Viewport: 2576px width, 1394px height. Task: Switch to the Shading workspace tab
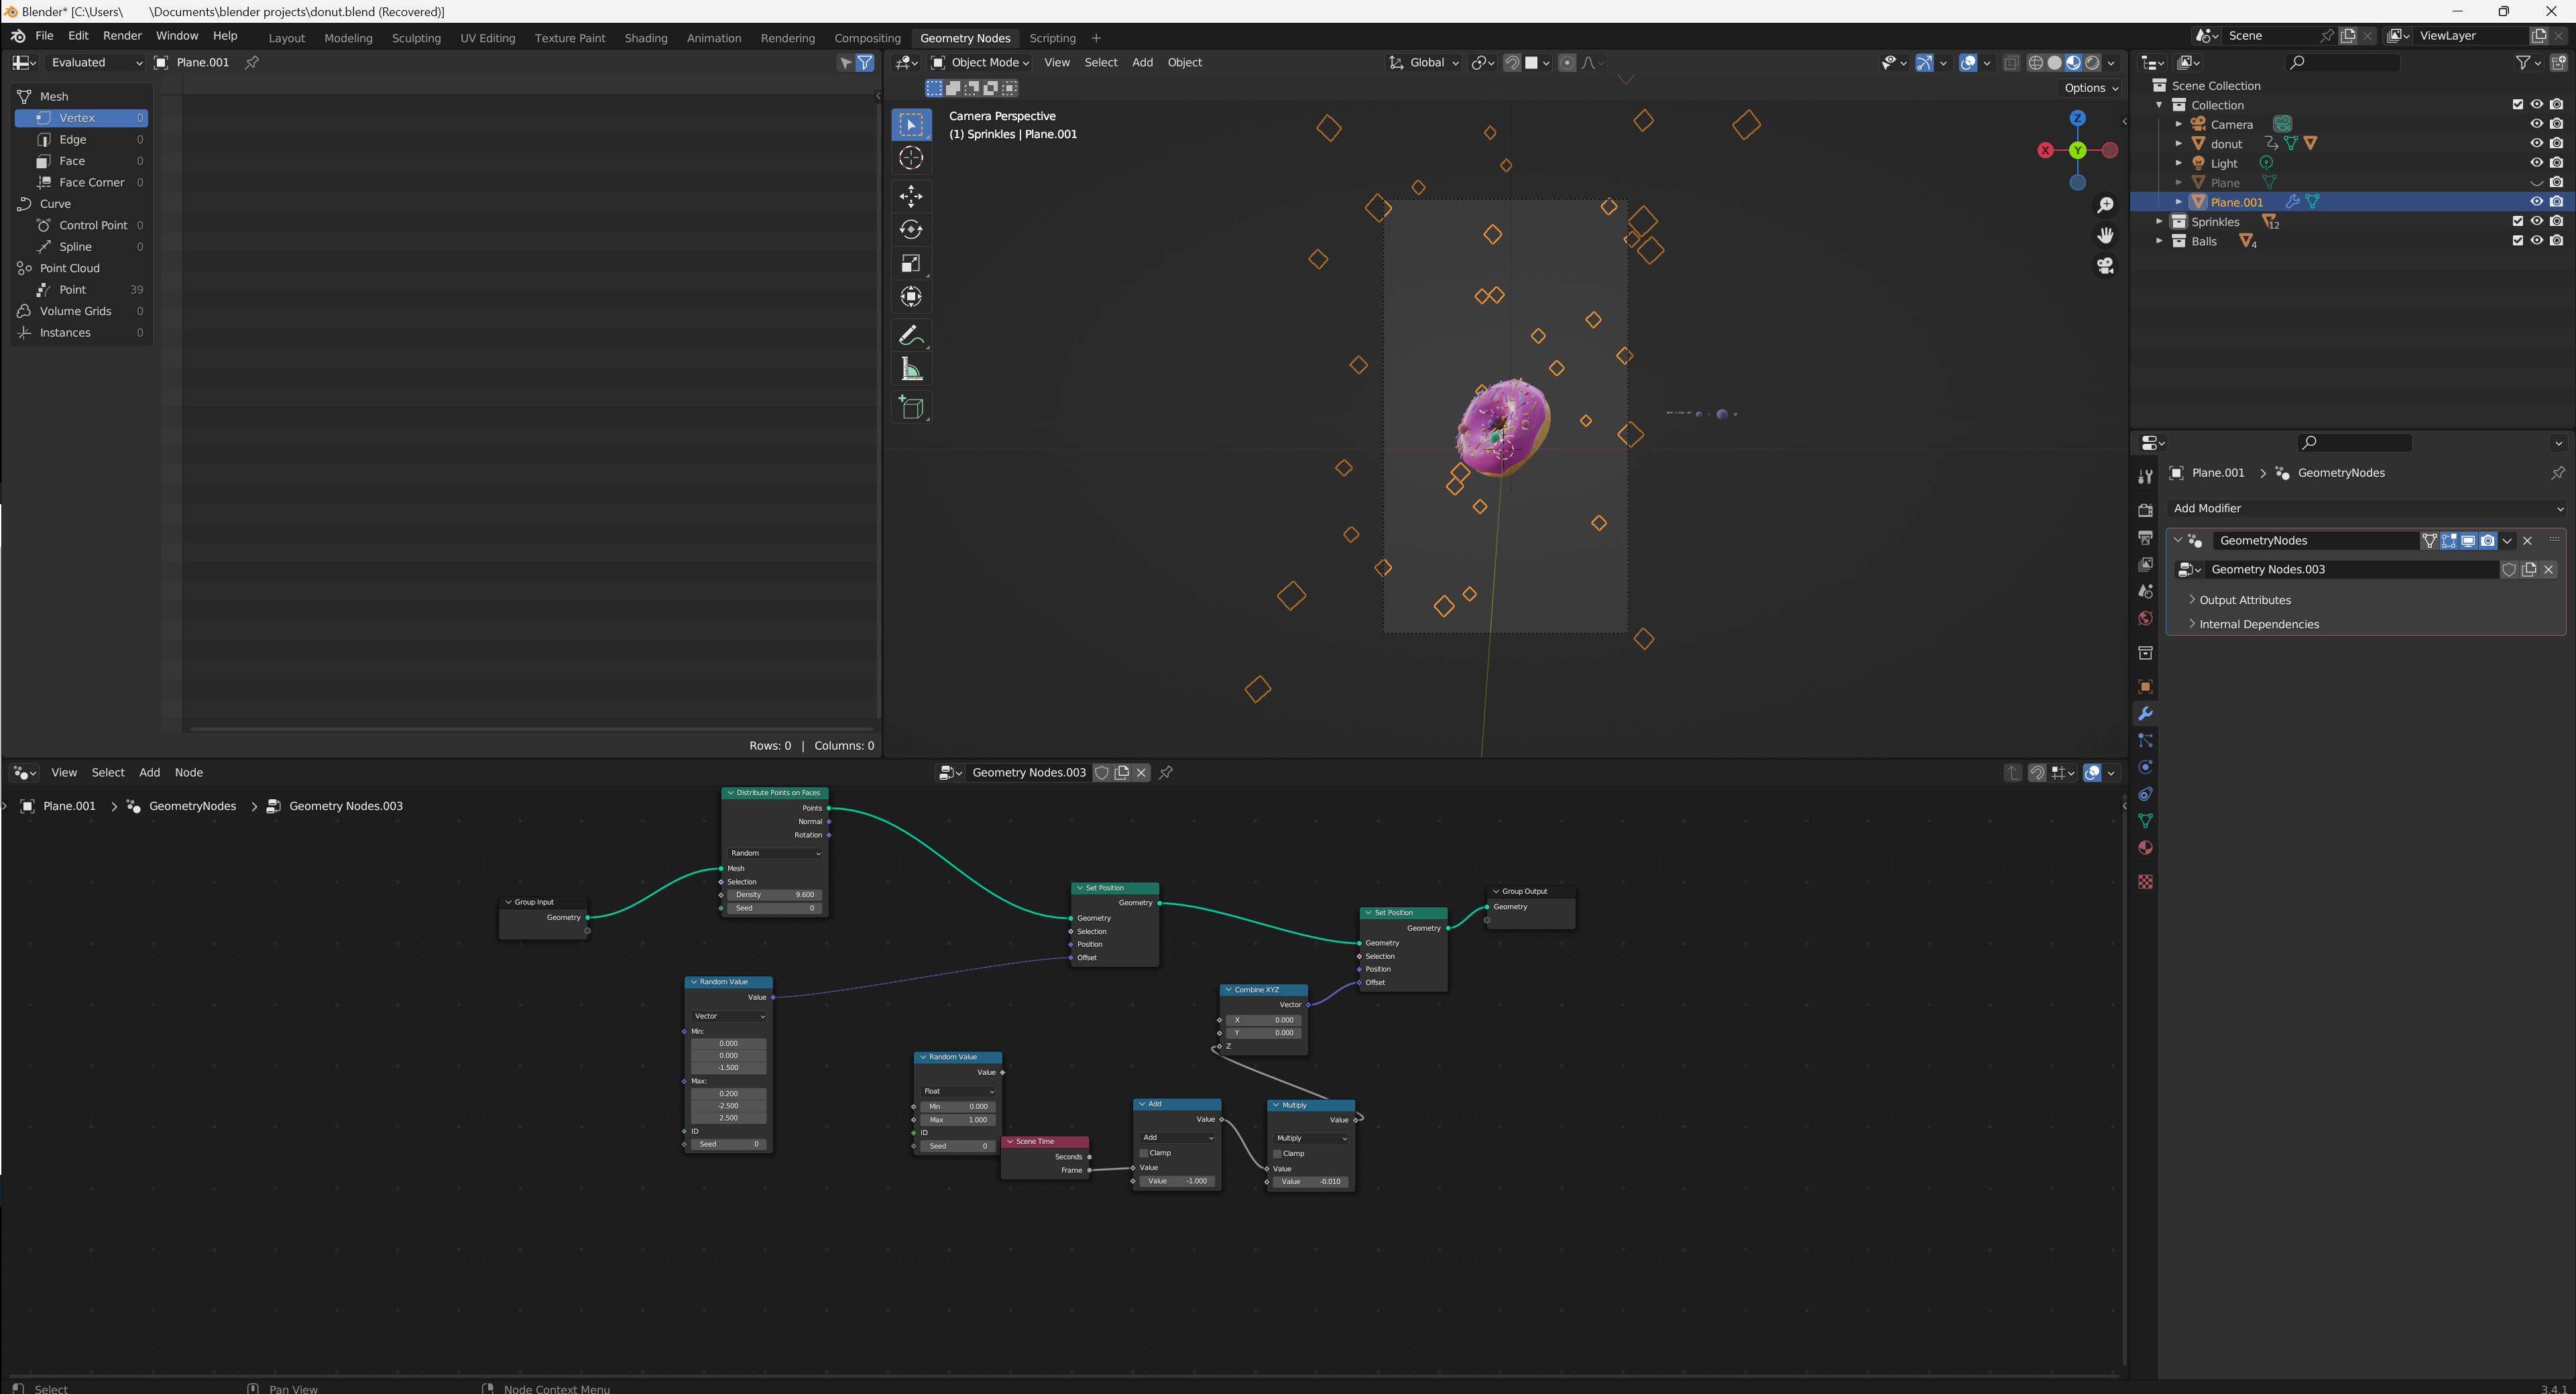[x=645, y=38]
